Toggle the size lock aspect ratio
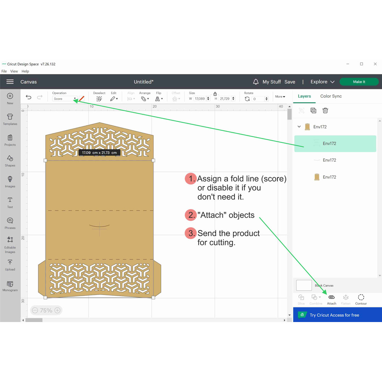 215,94
